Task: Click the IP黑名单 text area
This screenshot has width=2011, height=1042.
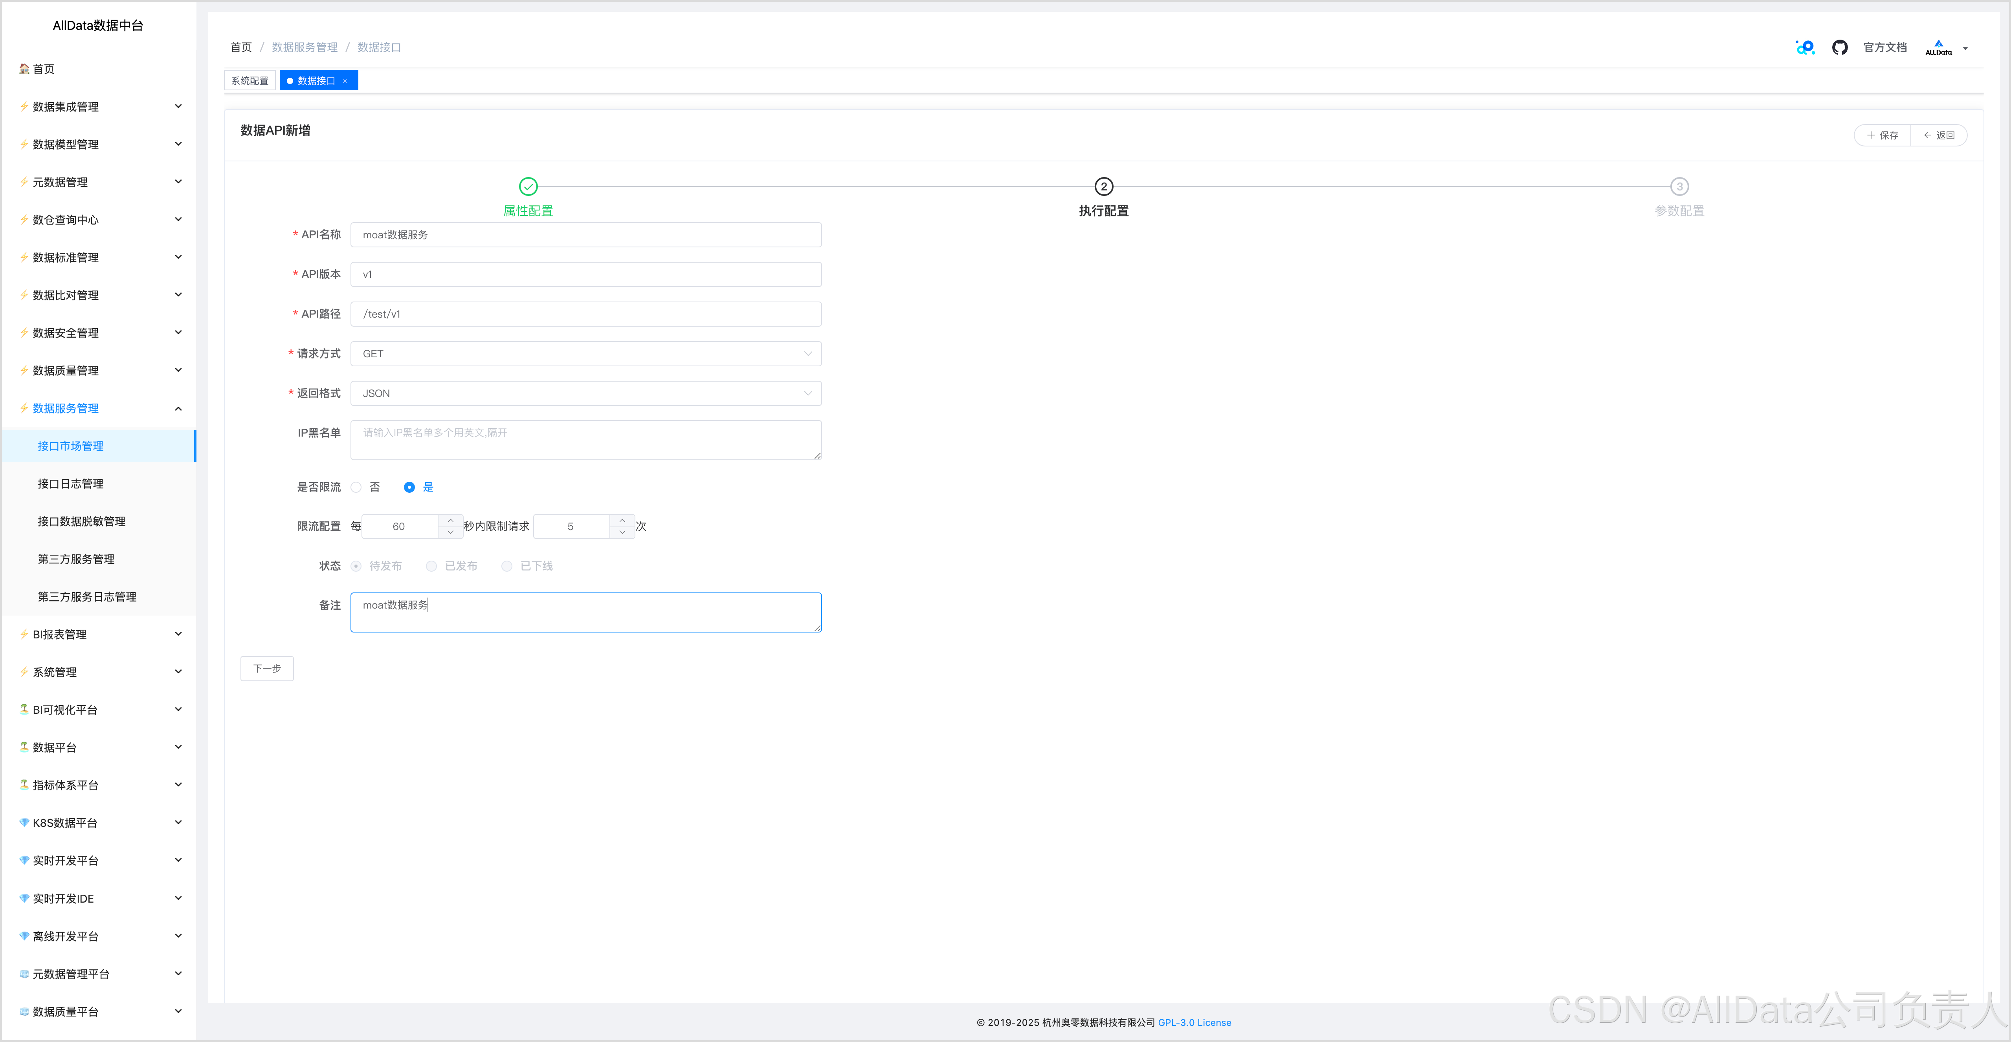Action: point(585,440)
